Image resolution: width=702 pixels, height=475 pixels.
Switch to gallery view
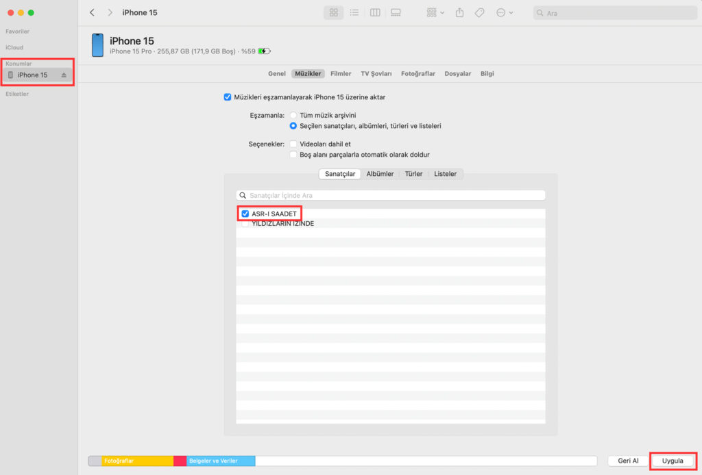pos(396,13)
